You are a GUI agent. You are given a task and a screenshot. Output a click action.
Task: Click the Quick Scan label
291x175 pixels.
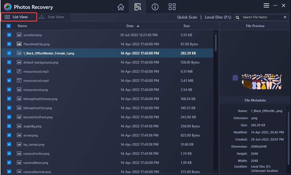[x=187, y=17]
